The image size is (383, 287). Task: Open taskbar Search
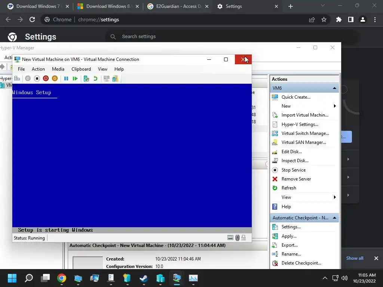click(29, 278)
